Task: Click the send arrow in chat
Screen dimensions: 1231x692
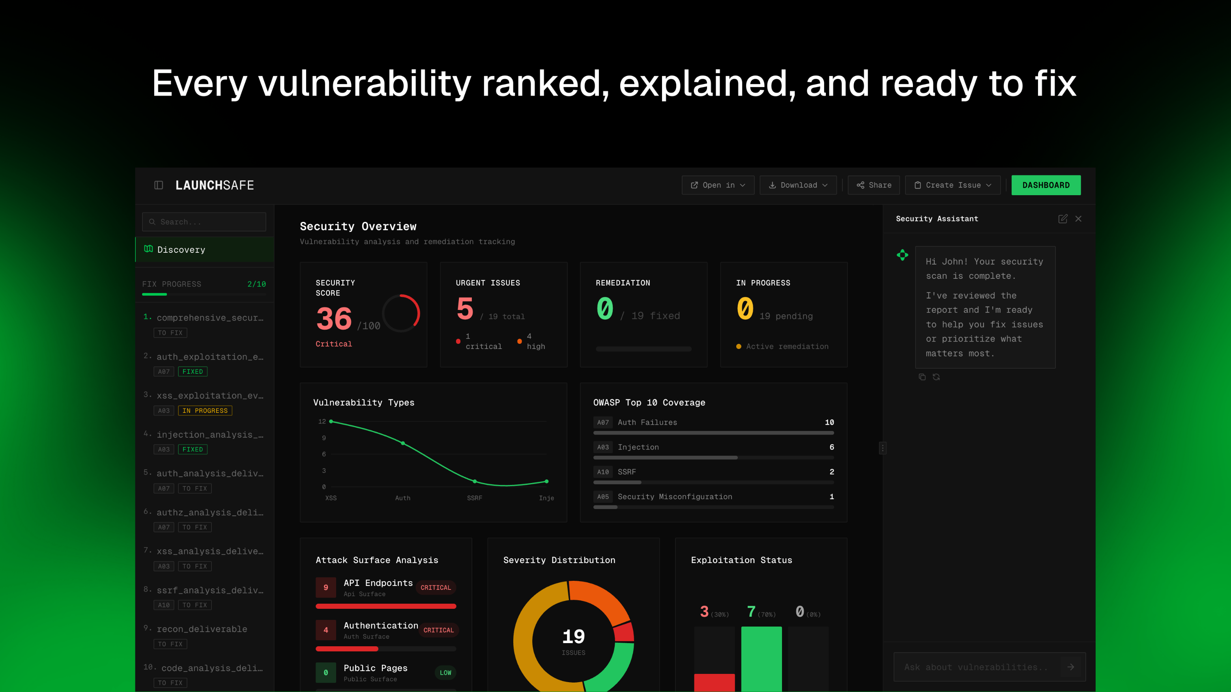Action: (x=1070, y=667)
